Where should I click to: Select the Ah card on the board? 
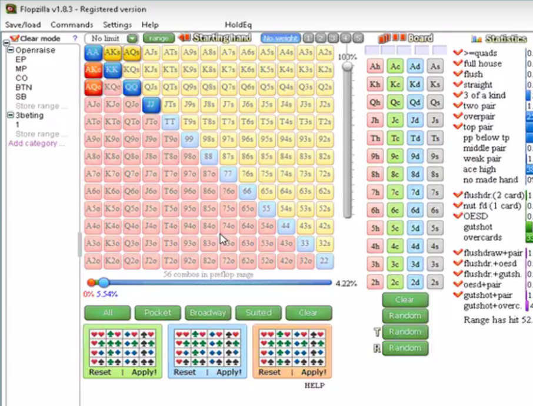point(375,66)
